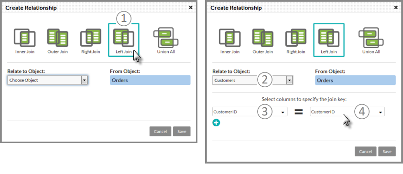The width and height of the screenshot is (403, 174).
Task: Add another join key with plus icon
Action: pyautogui.click(x=216, y=123)
